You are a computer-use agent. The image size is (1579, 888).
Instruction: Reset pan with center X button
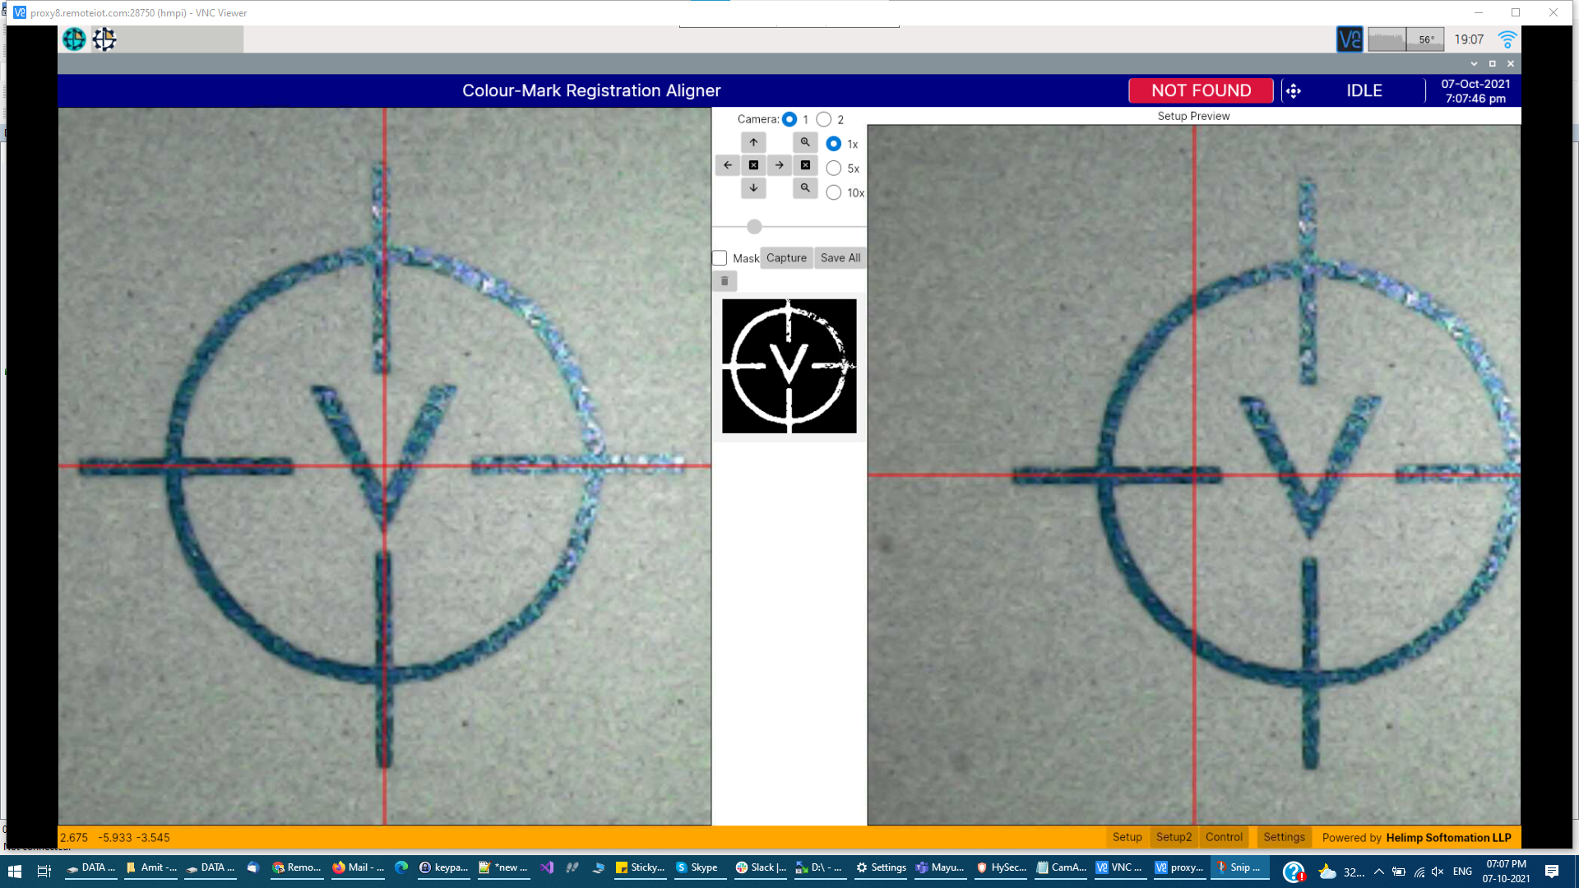pos(753,165)
